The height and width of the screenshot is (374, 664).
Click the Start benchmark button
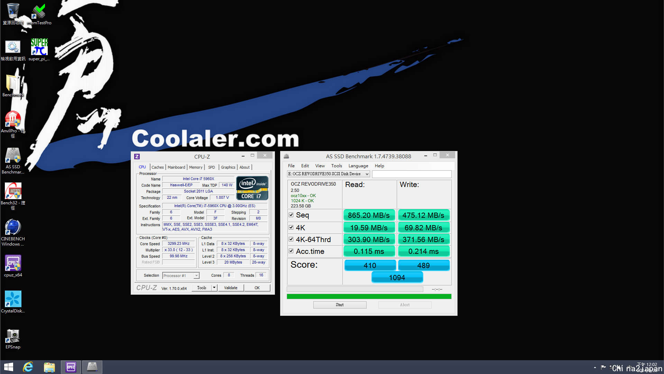(340, 305)
